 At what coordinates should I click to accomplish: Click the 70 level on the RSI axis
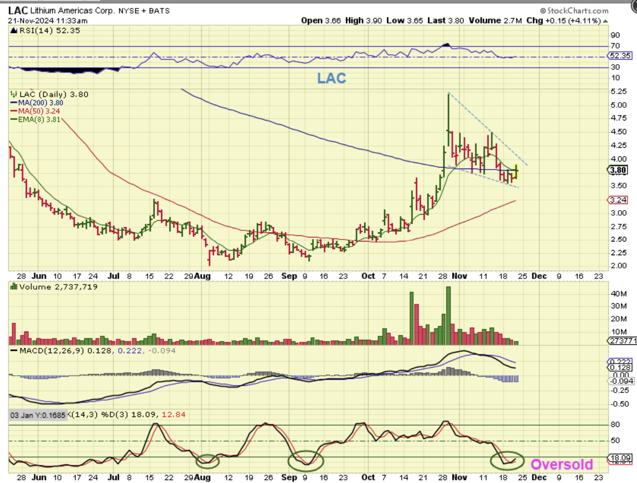pyautogui.click(x=615, y=46)
